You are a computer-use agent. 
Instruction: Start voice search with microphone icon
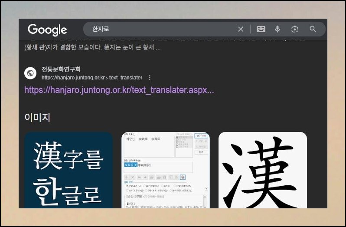point(277,29)
